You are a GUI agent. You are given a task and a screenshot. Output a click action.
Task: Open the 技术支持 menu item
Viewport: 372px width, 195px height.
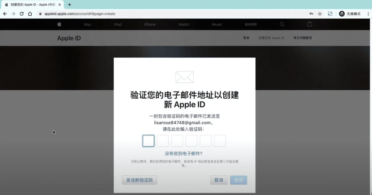(x=251, y=24)
